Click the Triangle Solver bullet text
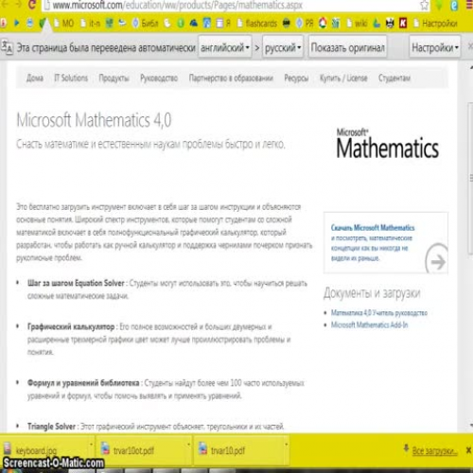Viewport: 473px width, 473px height. click(51, 427)
